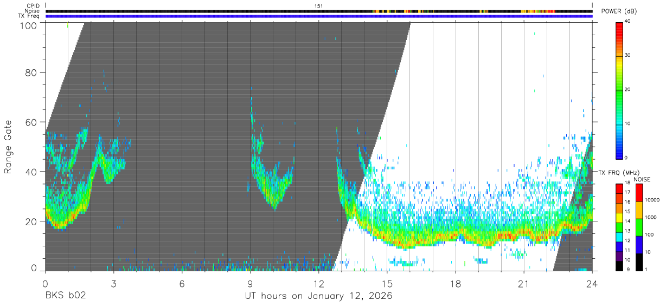Click the power scale label 30

628,56
